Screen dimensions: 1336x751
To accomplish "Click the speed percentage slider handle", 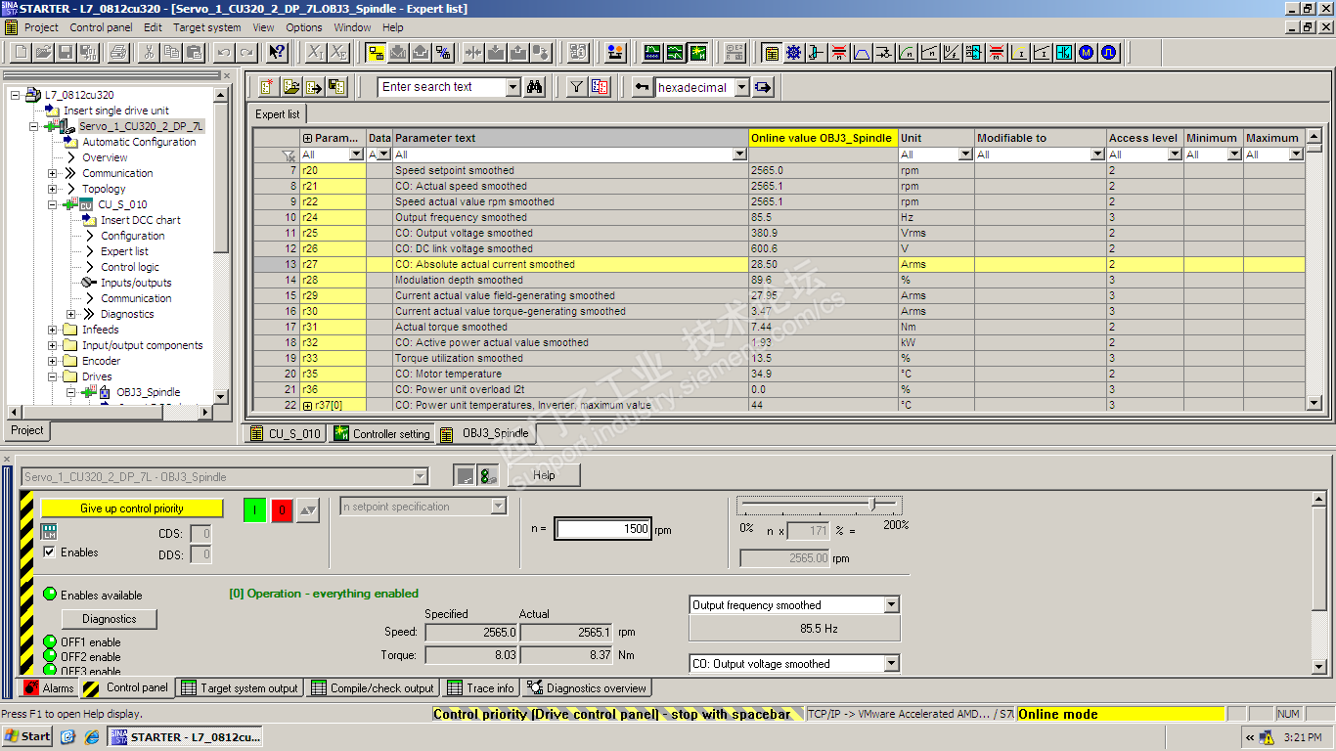I will pos(873,505).
